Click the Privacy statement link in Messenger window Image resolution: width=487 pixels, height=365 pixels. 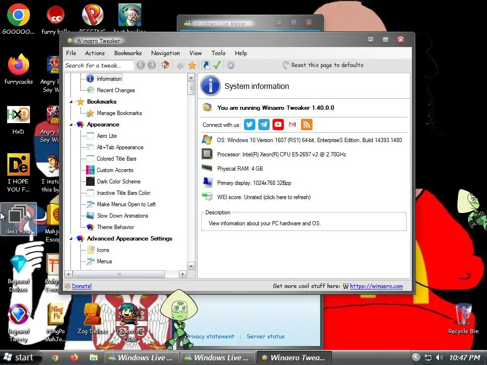[210, 336]
